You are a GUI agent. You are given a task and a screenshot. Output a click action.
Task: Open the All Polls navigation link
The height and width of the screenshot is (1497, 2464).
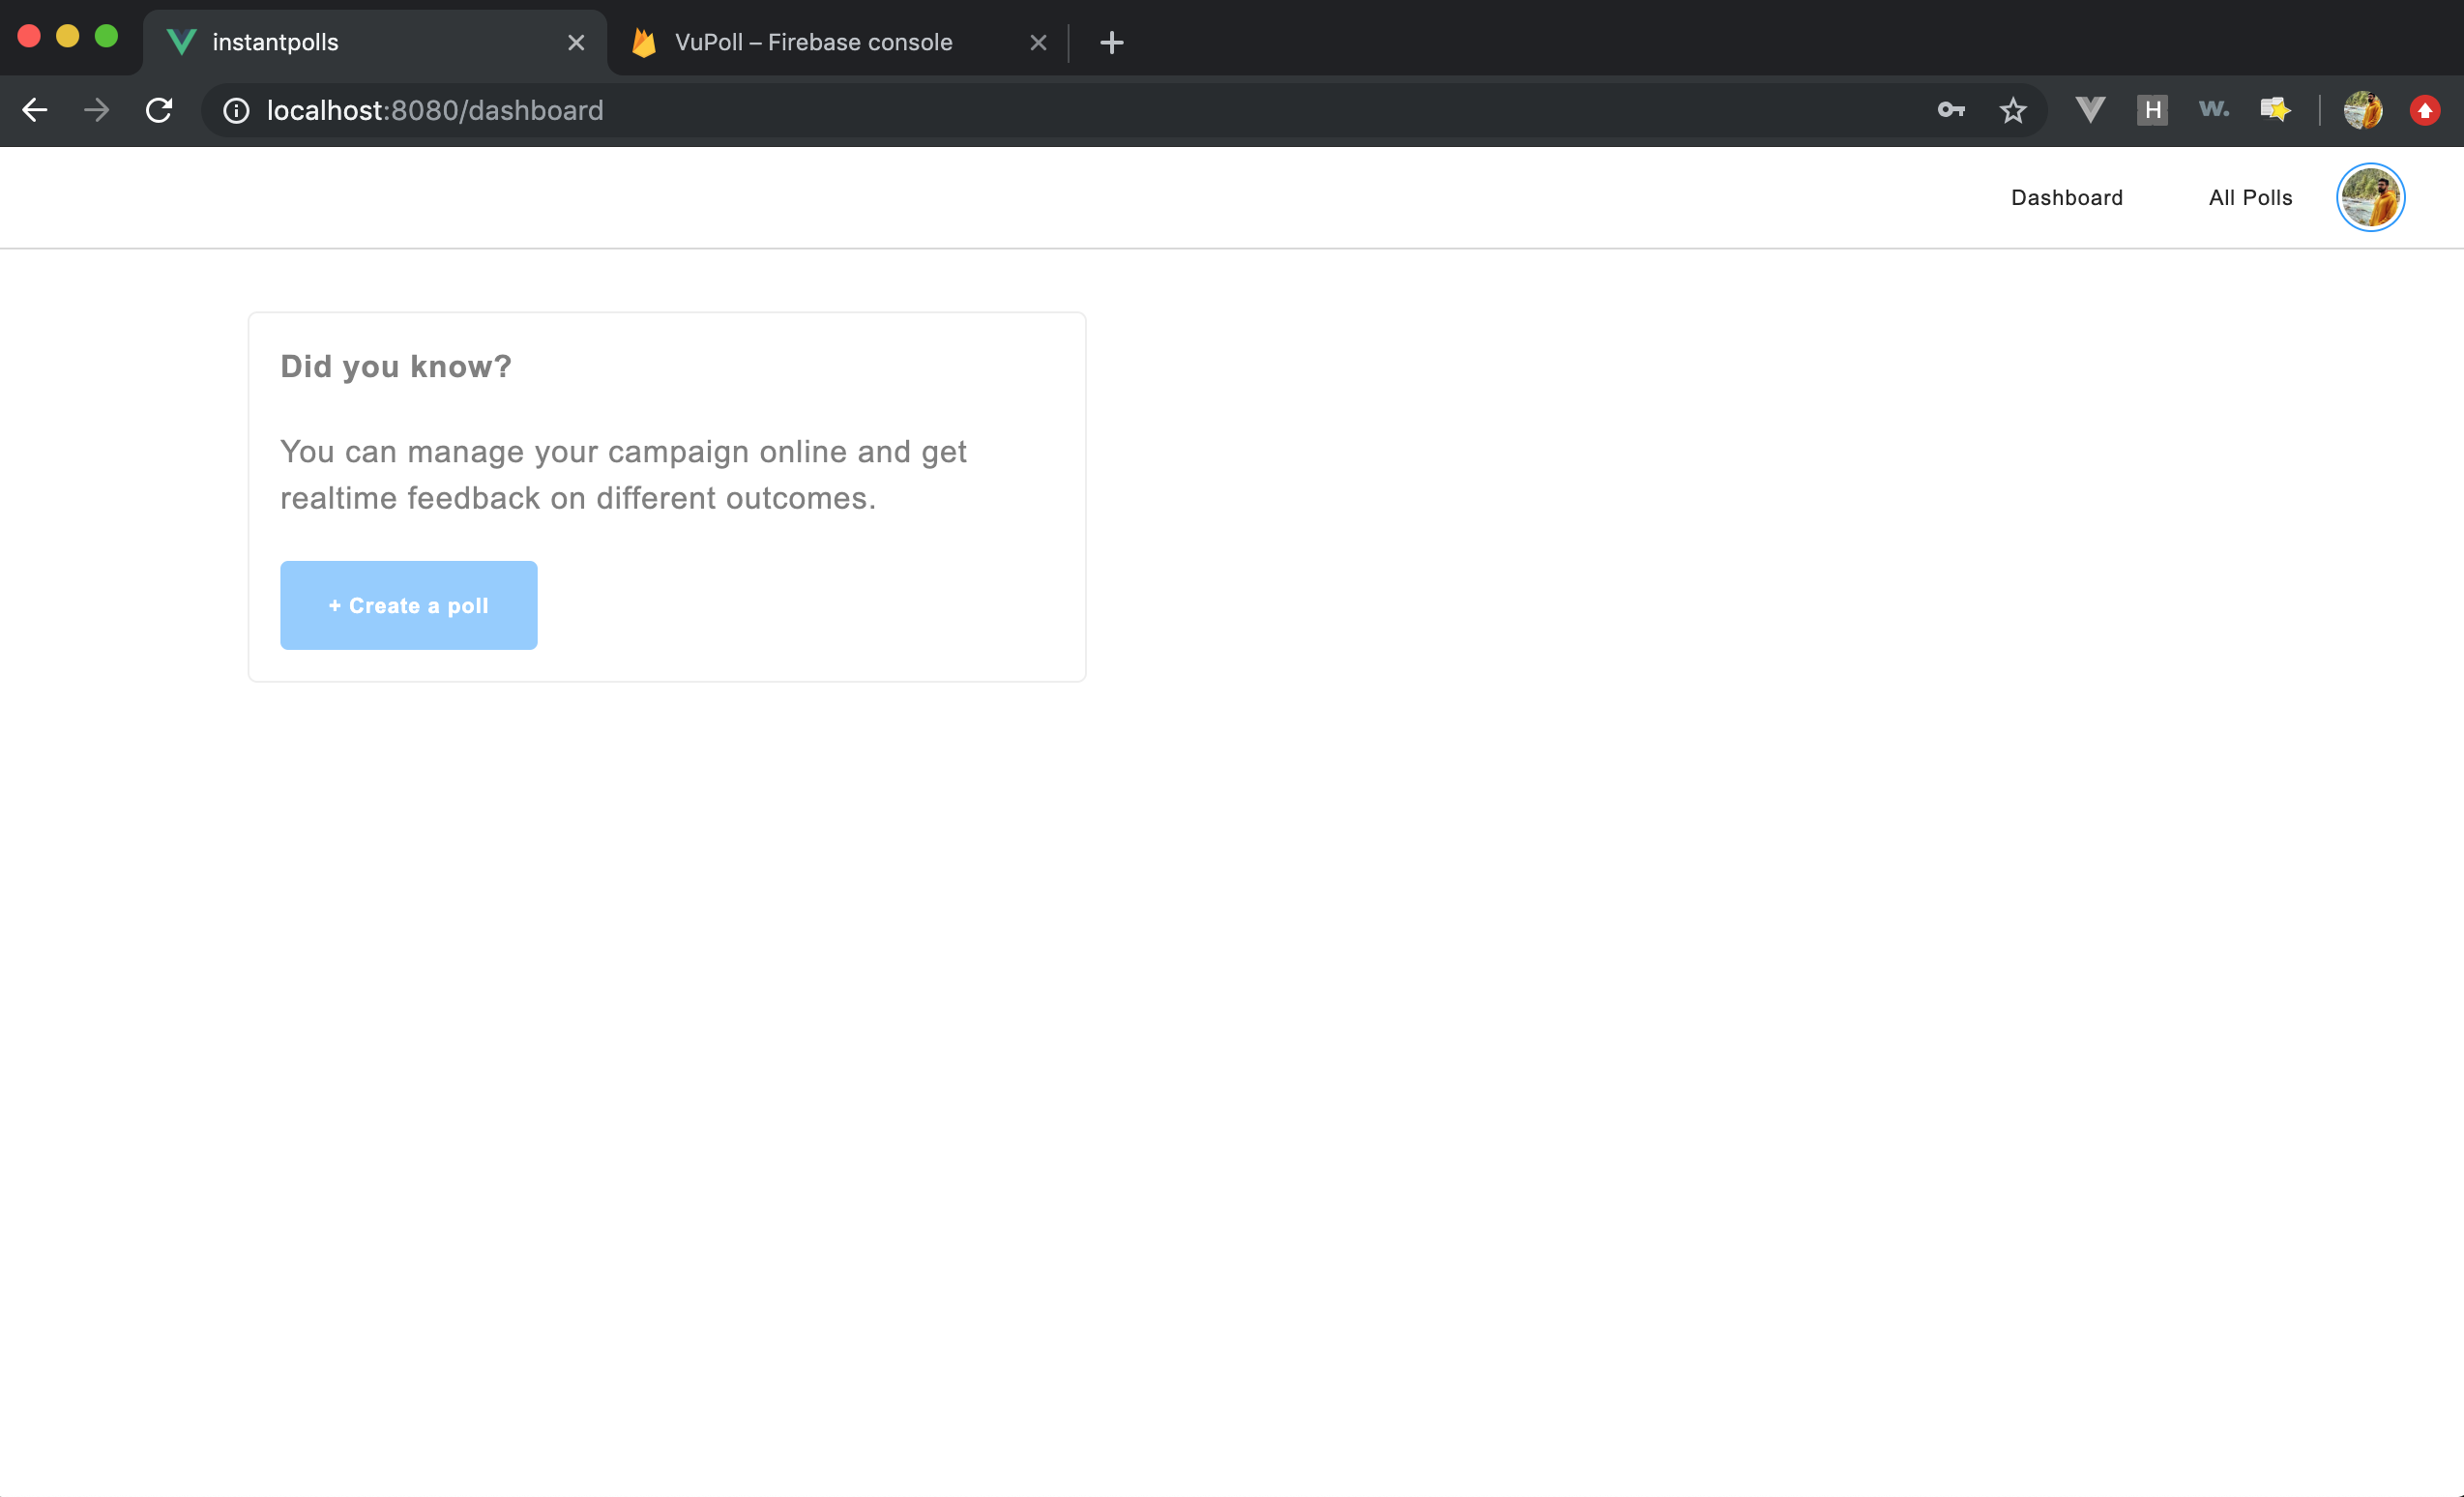point(2250,197)
